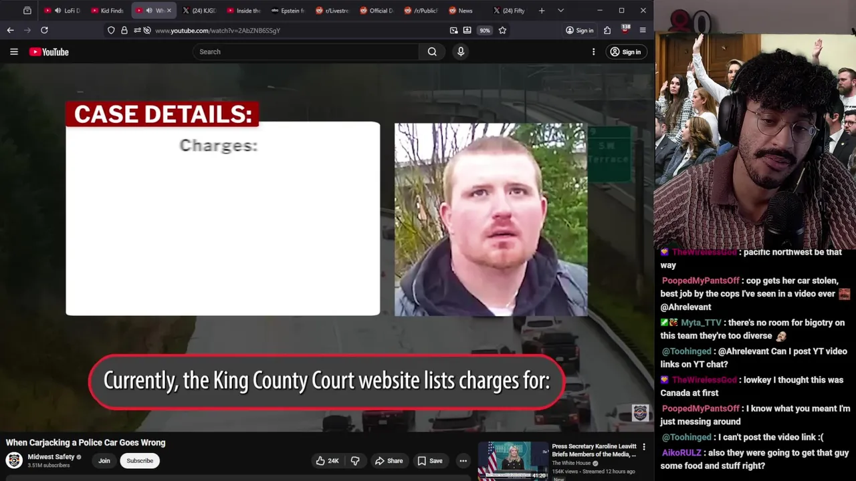Open the extensions puzzle icon
Screen dimensions: 856x481
[x=607, y=30]
